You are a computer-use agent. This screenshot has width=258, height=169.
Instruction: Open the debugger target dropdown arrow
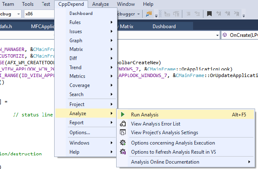pos(139,14)
